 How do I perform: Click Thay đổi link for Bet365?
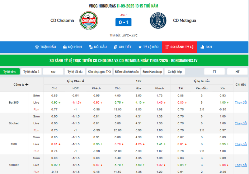[x=241, y=102]
